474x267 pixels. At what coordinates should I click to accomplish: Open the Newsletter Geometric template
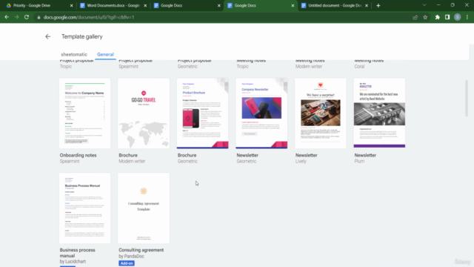261,113
